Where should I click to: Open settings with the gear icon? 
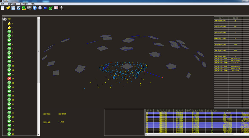point(40,8)
